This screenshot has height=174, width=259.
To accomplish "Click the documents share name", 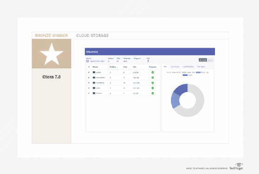I will [101, 78].
